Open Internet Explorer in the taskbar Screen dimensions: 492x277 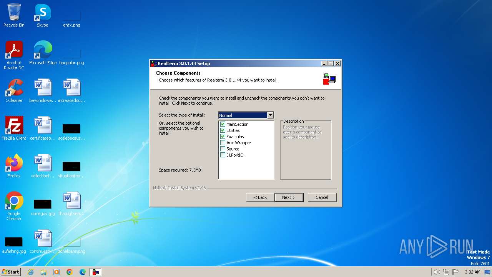(30, 272)
